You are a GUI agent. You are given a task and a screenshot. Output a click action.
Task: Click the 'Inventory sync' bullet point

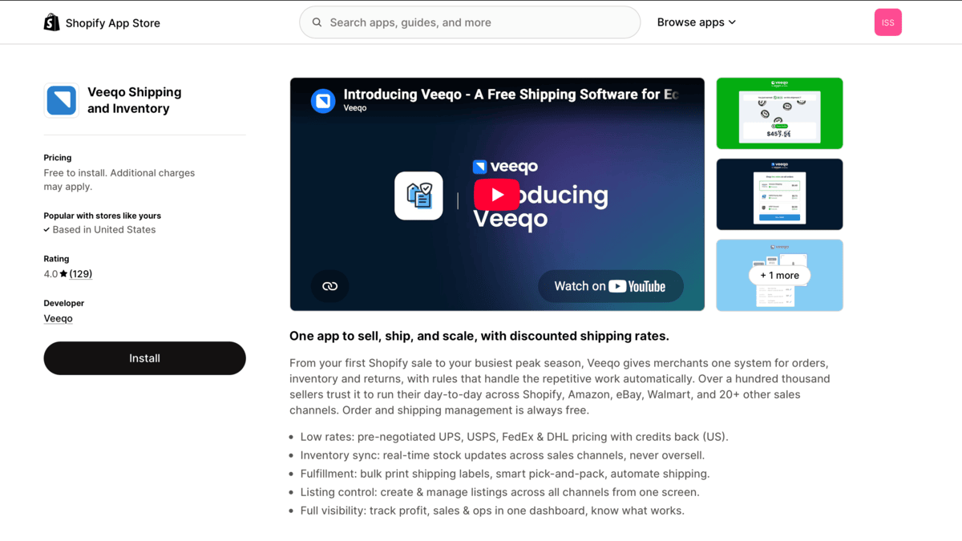click(x=501, y=455)
